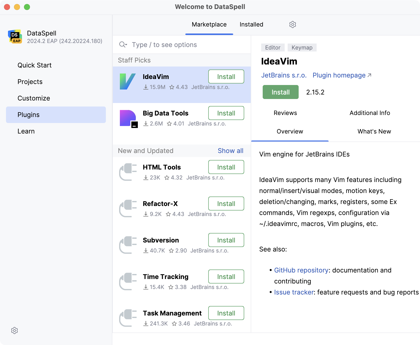
Task: Click the DataSpell EAP logo
Action: 15,37
